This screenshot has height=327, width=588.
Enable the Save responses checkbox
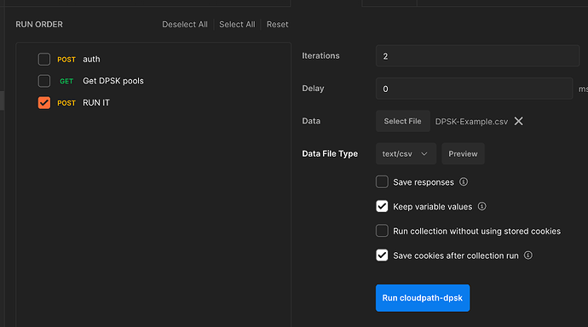[x=382, y=182]
